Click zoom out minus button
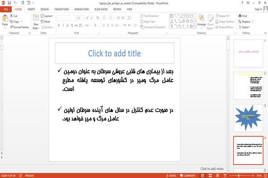The height and width of the screenshot is (178, 268). [x=230, y=175]
